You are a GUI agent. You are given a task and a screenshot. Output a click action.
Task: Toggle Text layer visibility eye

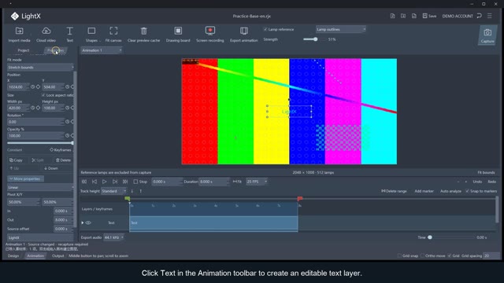tap(88, 222)
